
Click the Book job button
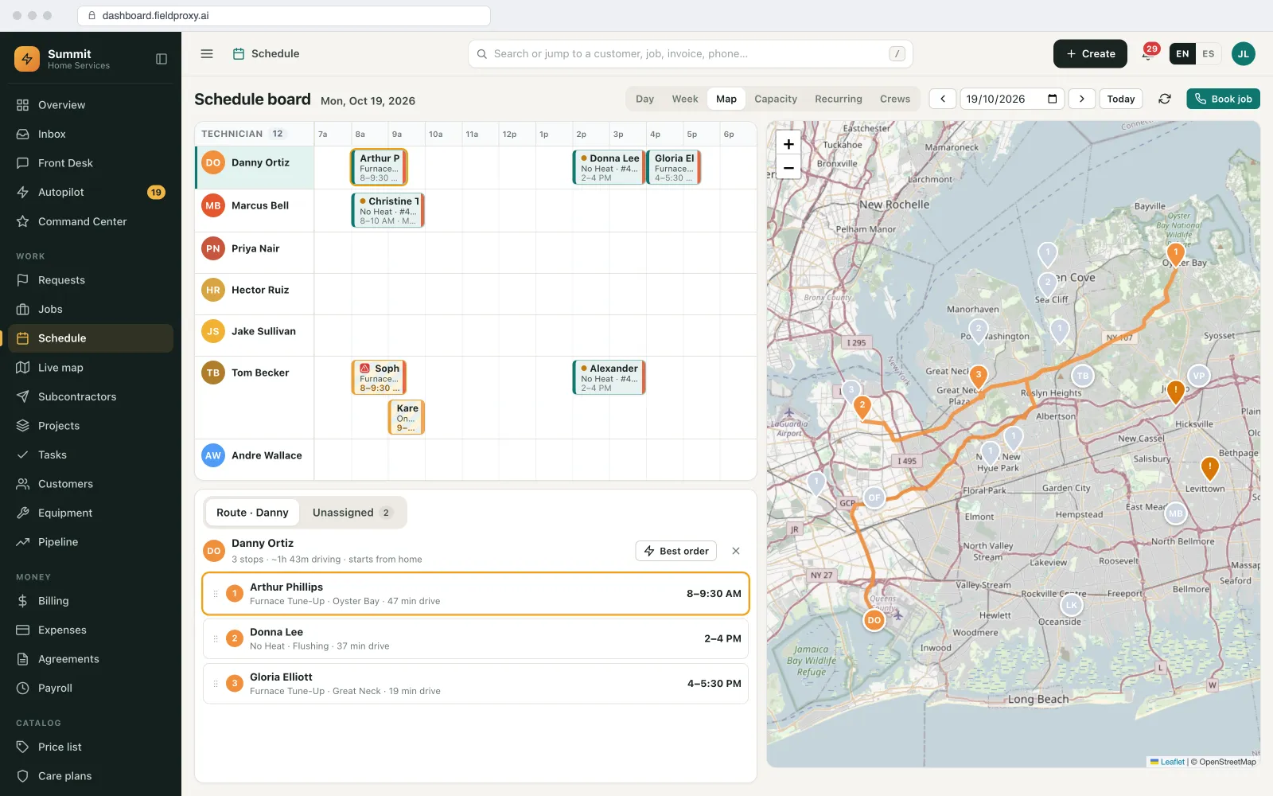[x=1223, y=99]
